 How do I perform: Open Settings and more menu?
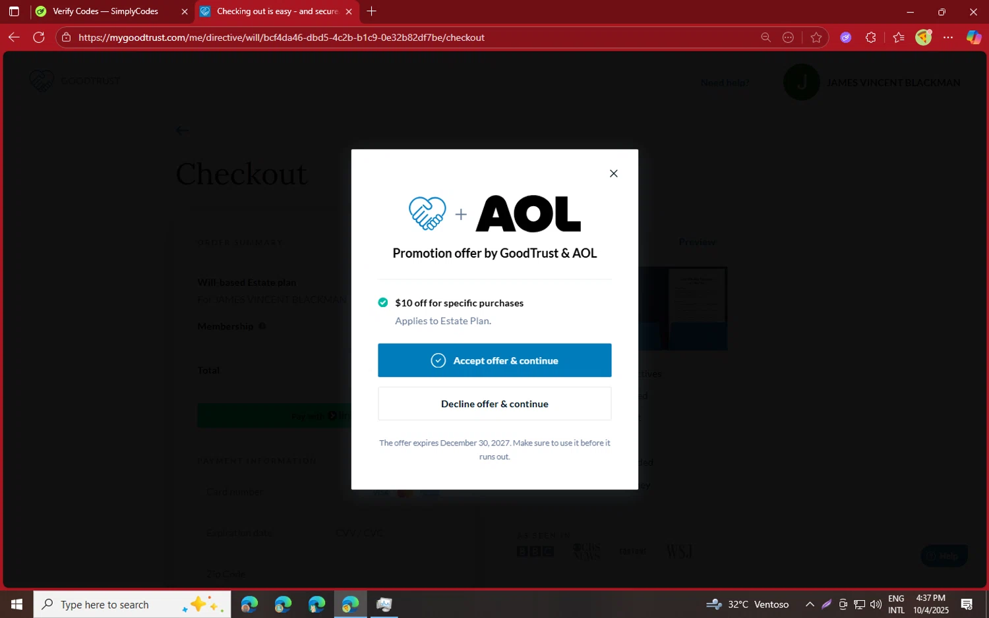pos(948,38)
